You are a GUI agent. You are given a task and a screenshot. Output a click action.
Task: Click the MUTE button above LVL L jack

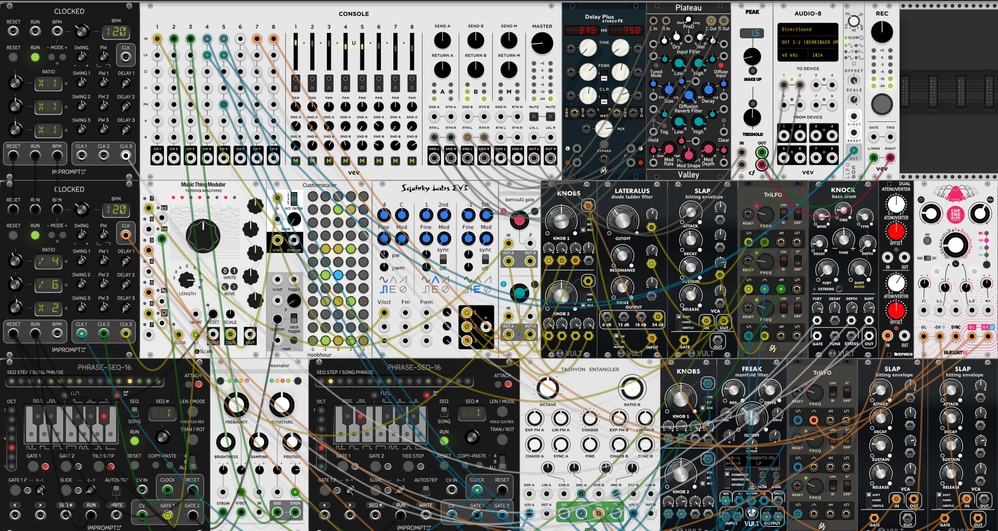pyautogui.click(x=534, y=116)
